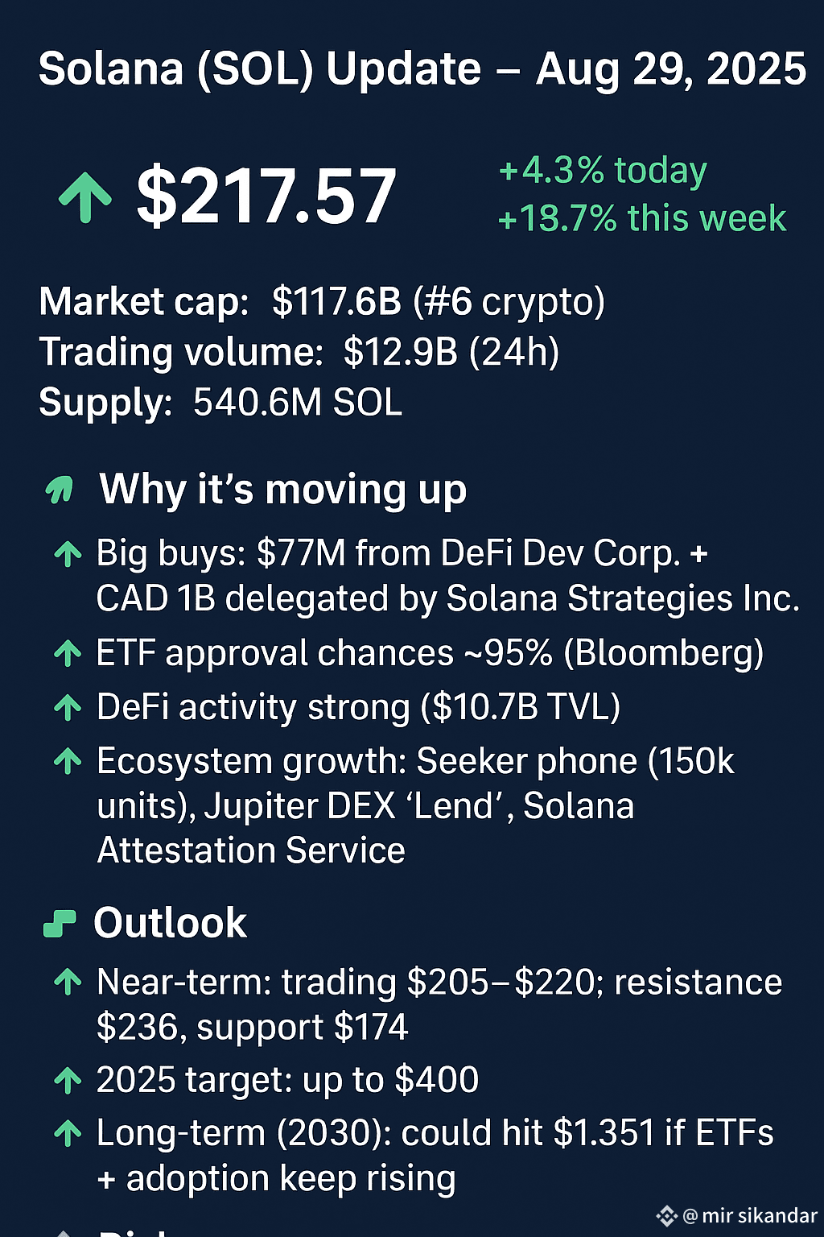Click the large green arrow beside $217.57
The image size is (824, 1237).
(x=85, y=198)
